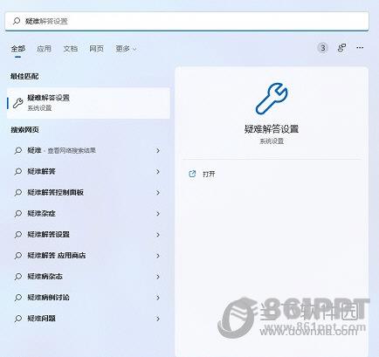Viewport: 379px width, 357px height.
Task: Select the 疑难解答设置 best match result
Action: pos(88,103)
